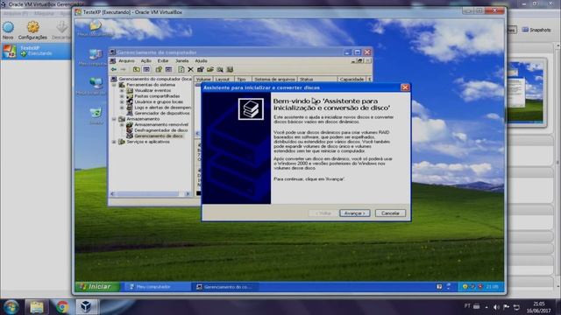Expand Armazenamento removível tree node
This screenshot has width=561, height=315.
tap(122, 124)
